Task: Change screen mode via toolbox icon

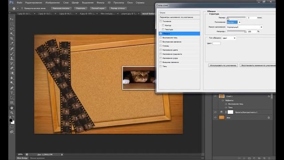Action: point(12,132)
